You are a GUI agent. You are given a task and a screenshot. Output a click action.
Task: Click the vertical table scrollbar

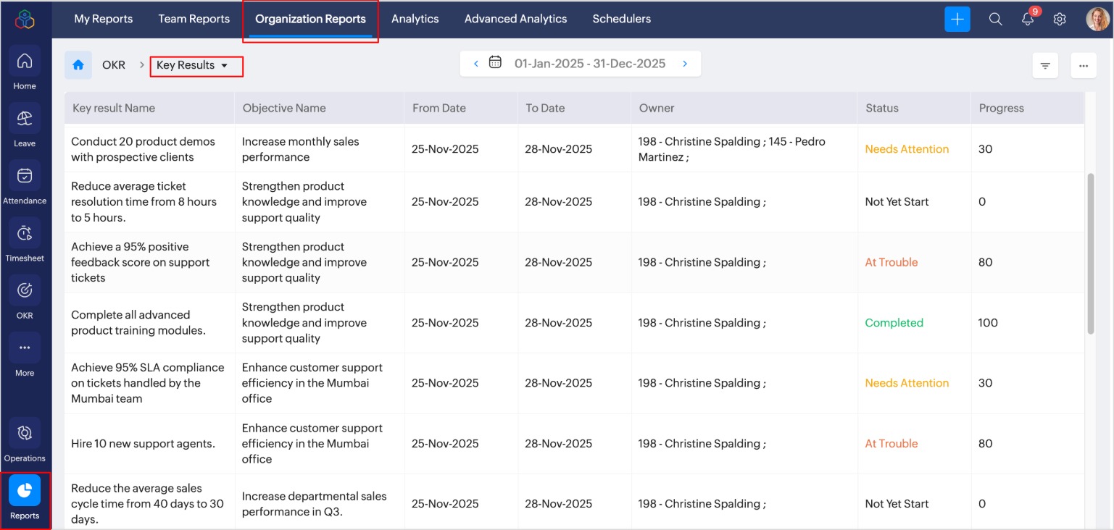point(1091,253)
